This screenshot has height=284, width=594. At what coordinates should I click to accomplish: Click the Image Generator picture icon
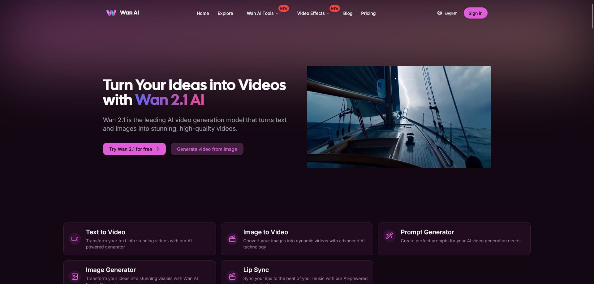point(75,276)
